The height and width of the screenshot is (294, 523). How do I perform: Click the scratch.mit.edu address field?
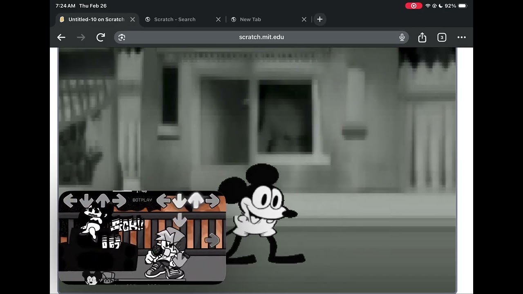click(261, 37)
